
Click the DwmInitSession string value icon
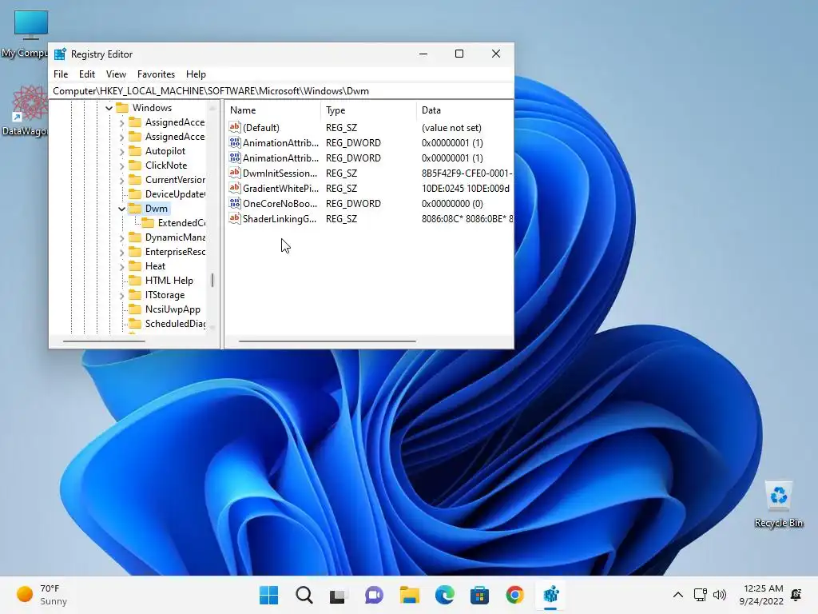point(235,173)
